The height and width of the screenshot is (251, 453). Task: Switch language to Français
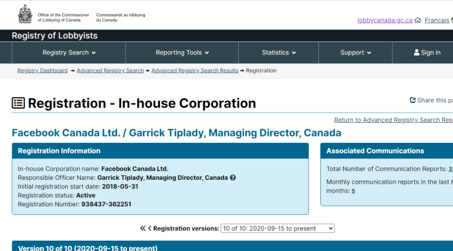(x=437, y=20)
